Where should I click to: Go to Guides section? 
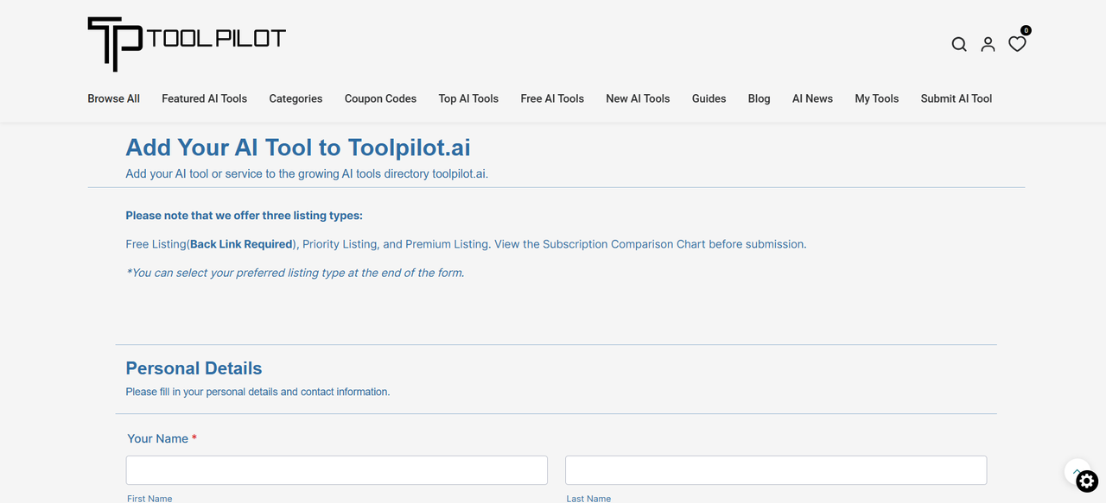pos(709,98)
